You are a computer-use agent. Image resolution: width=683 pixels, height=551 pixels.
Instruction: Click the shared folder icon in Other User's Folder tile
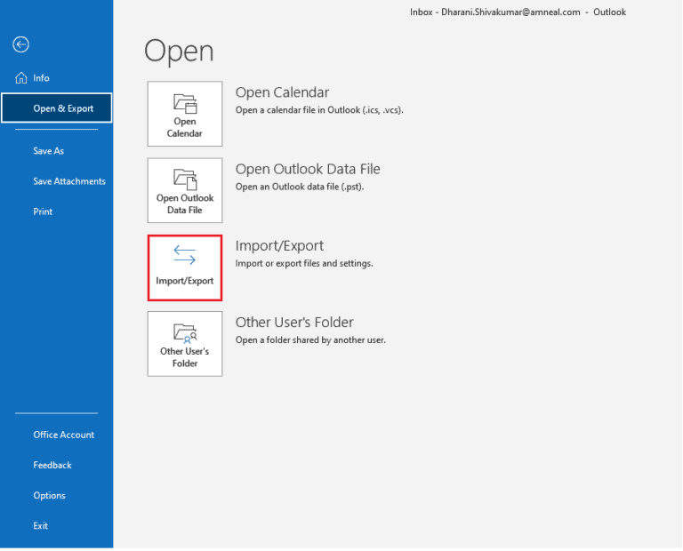click(x=185, y=332)
